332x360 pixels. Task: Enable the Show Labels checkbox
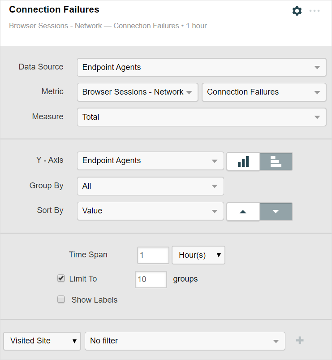pos(61,299)
